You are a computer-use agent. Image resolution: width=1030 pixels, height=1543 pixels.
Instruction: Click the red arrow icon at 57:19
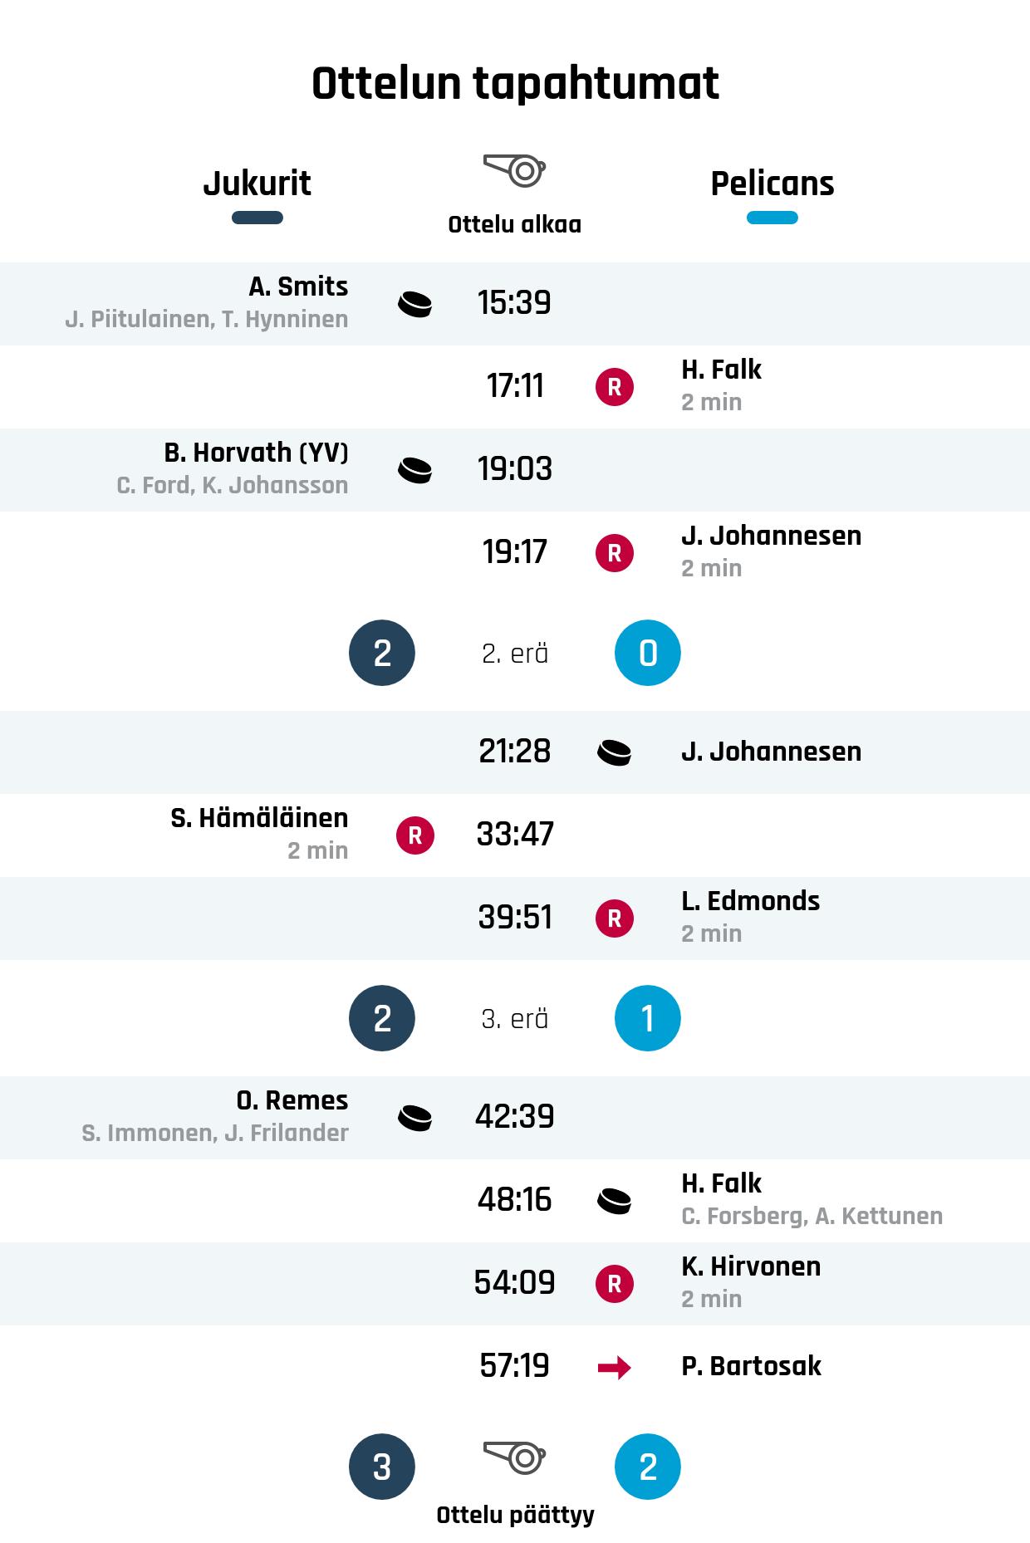[615, 1367]
